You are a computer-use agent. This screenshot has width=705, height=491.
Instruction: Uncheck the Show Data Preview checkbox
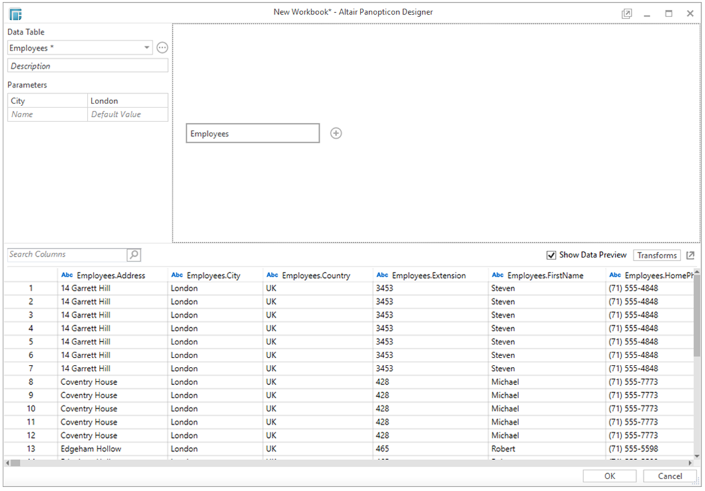(551, 255)
